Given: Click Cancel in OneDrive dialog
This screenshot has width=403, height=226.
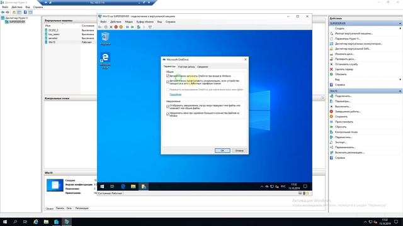Looking at the screenshot, I should [239, 151].
